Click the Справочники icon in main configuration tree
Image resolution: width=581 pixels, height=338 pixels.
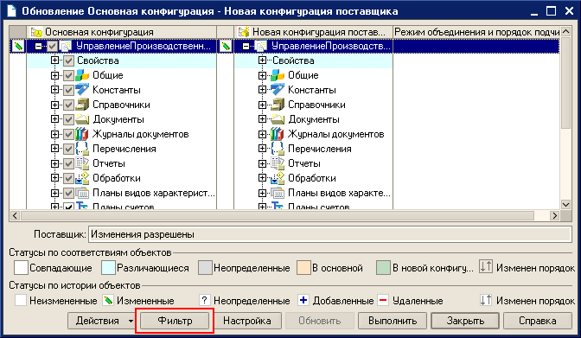82,105
